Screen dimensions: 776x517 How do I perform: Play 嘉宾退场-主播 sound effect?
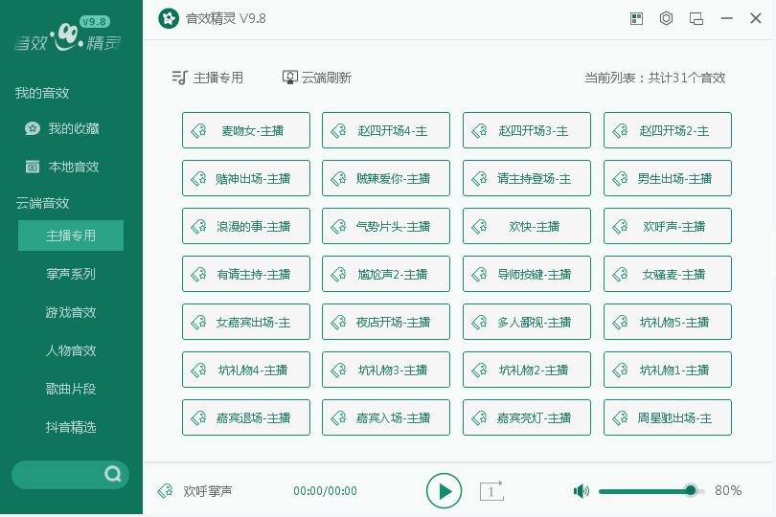point(246,417)
